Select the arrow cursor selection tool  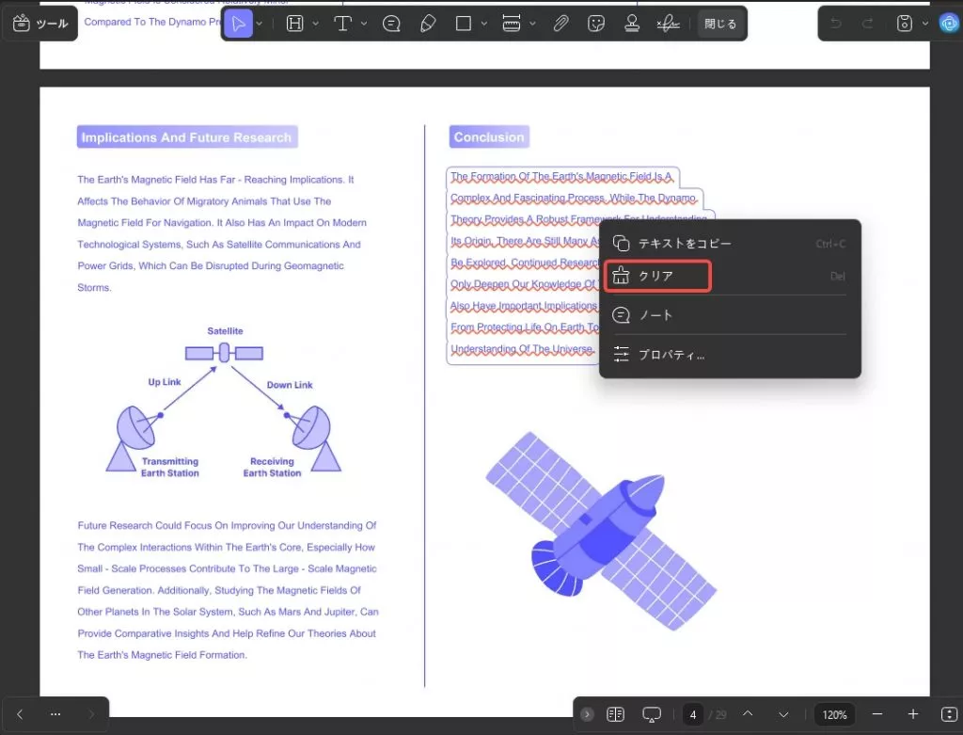(238, 24)
